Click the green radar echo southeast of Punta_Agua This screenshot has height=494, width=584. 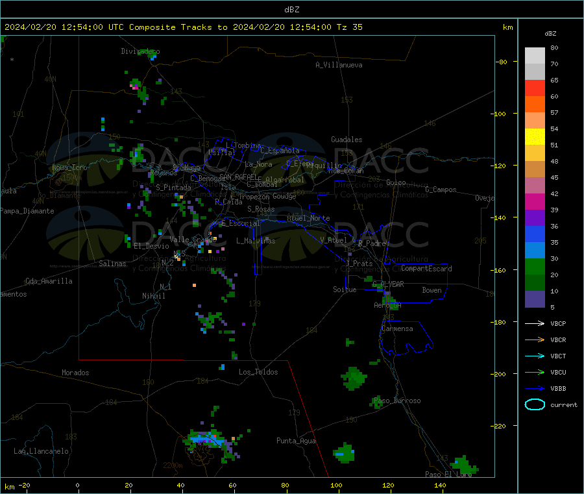[x=344, y=453]
